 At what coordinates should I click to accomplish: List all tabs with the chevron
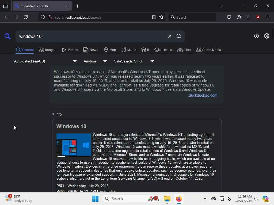tap(221, 6)
